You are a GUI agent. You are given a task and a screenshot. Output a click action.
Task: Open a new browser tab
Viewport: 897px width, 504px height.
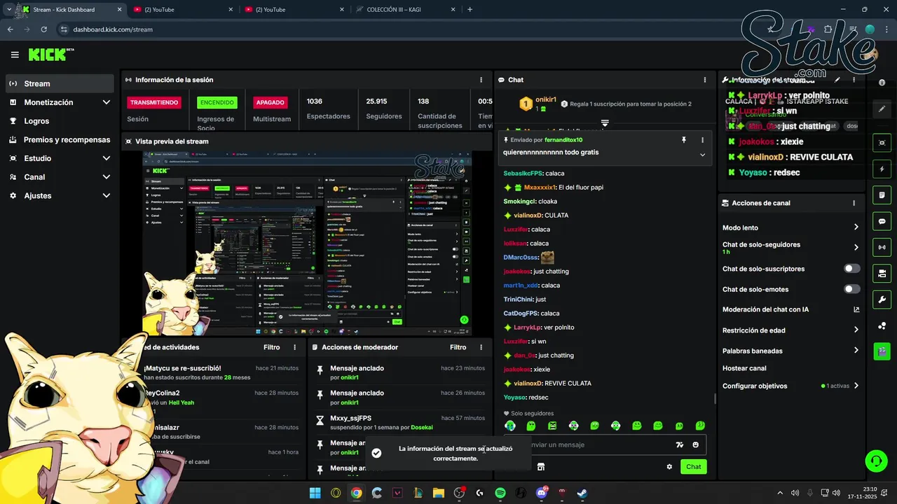click(x=470, y=10)
